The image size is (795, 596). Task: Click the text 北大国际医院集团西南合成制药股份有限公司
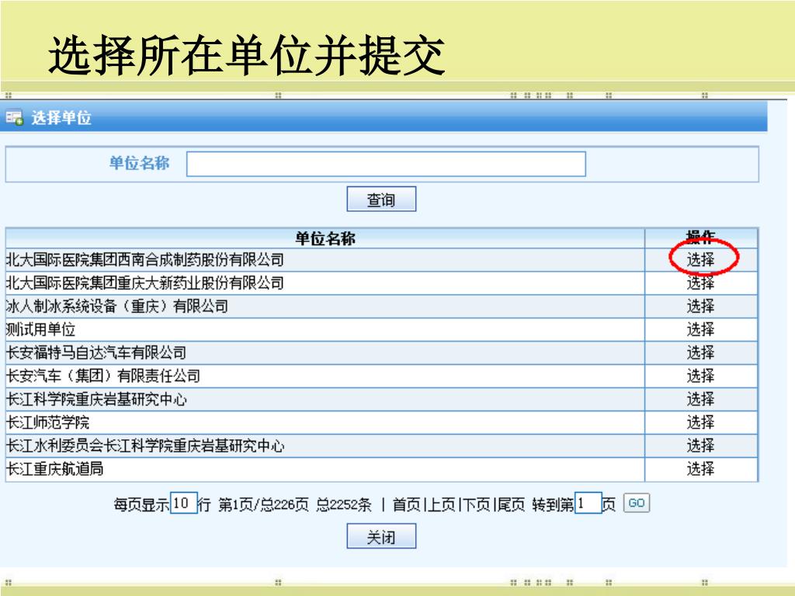tap(145, 259)
